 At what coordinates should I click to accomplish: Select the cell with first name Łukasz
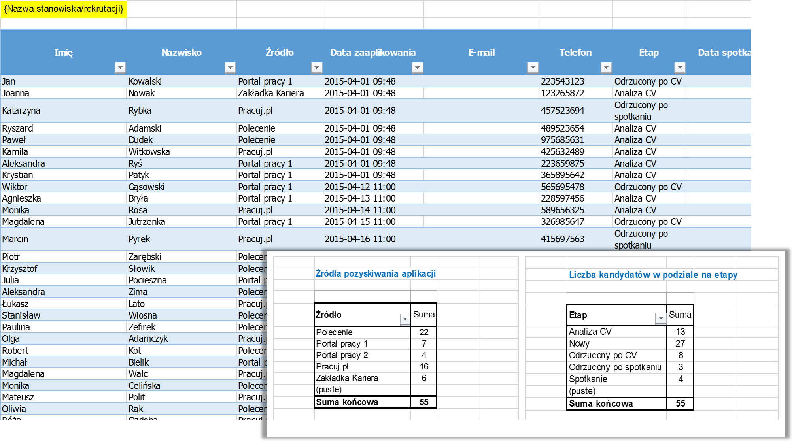(64, 304)
